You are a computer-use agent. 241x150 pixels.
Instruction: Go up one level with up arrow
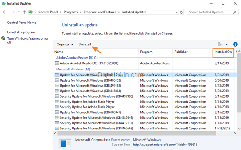pos(24,12)
